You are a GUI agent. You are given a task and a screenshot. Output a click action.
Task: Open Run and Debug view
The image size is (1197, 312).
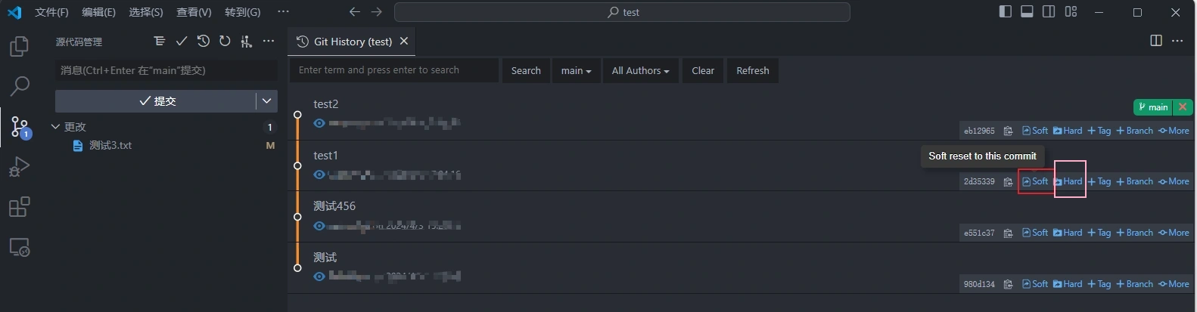coord(19,166)
